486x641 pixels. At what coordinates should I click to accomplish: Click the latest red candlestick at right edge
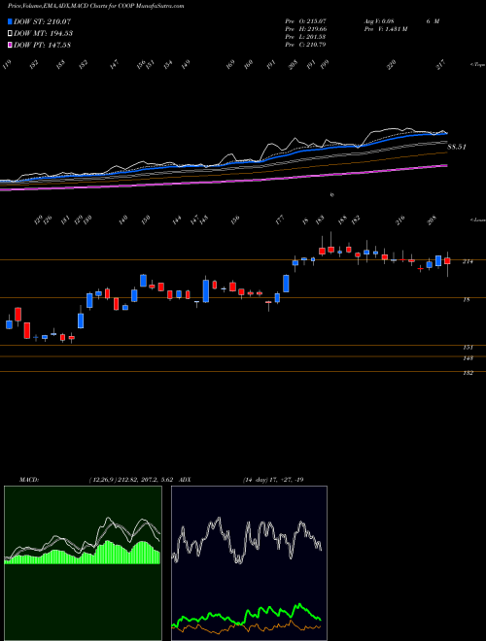click(x=447, y=261)
